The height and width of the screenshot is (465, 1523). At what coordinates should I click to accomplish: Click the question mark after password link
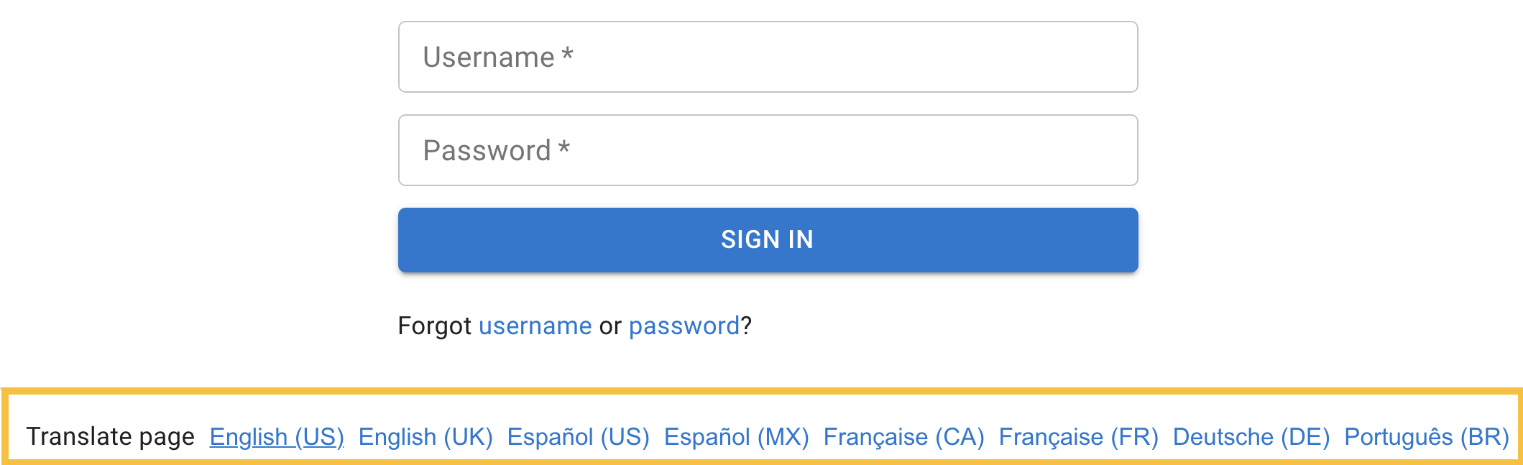747,326
